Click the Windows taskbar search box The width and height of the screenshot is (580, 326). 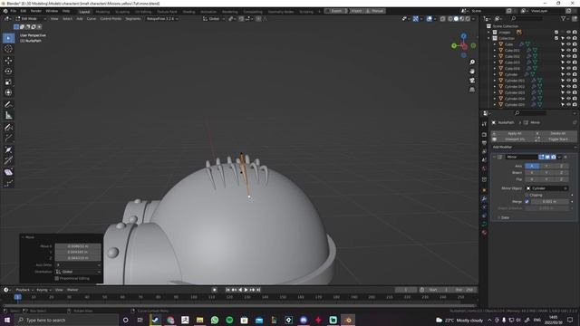click(x=67, y=320)
